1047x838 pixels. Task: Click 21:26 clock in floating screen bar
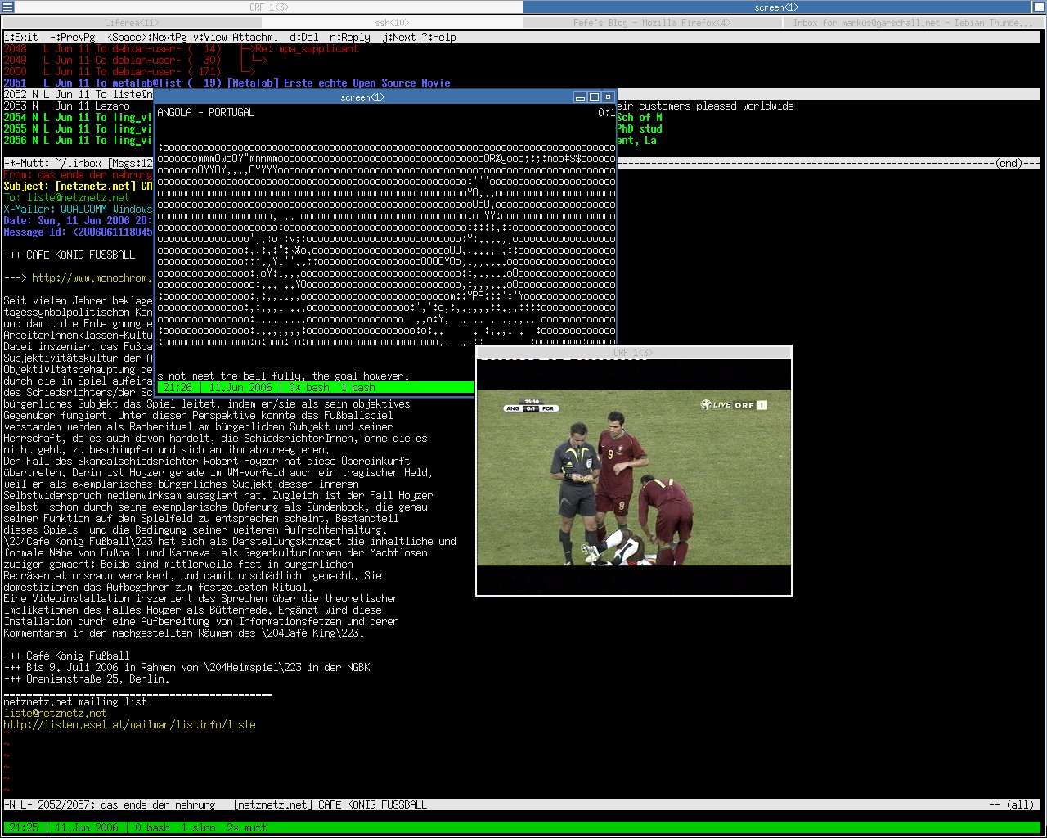point(177,387)
